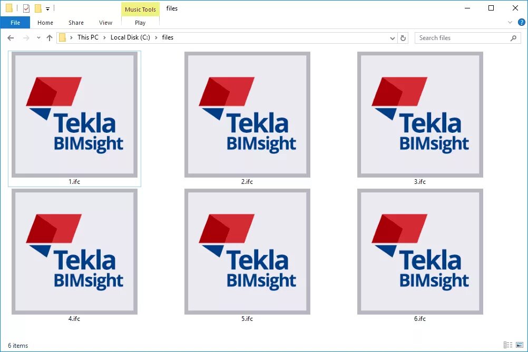Image resolution: width=528 pixels, height=352 pixels.
Task: Click the files breadcrumb segment
Action: 168,37
